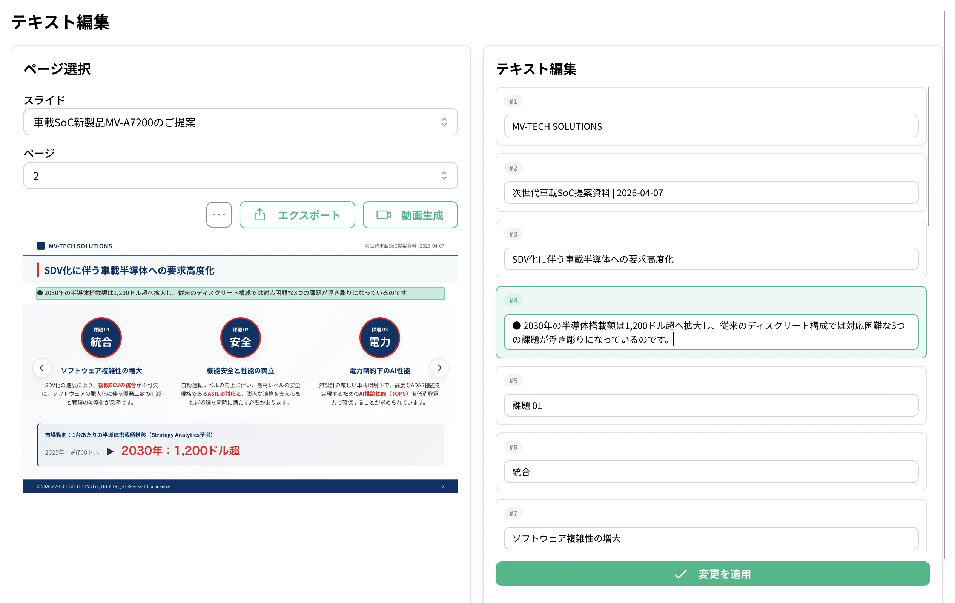
Task: Select the 2030年：1,200ドル超 red figure
Action: coord(180,451)
